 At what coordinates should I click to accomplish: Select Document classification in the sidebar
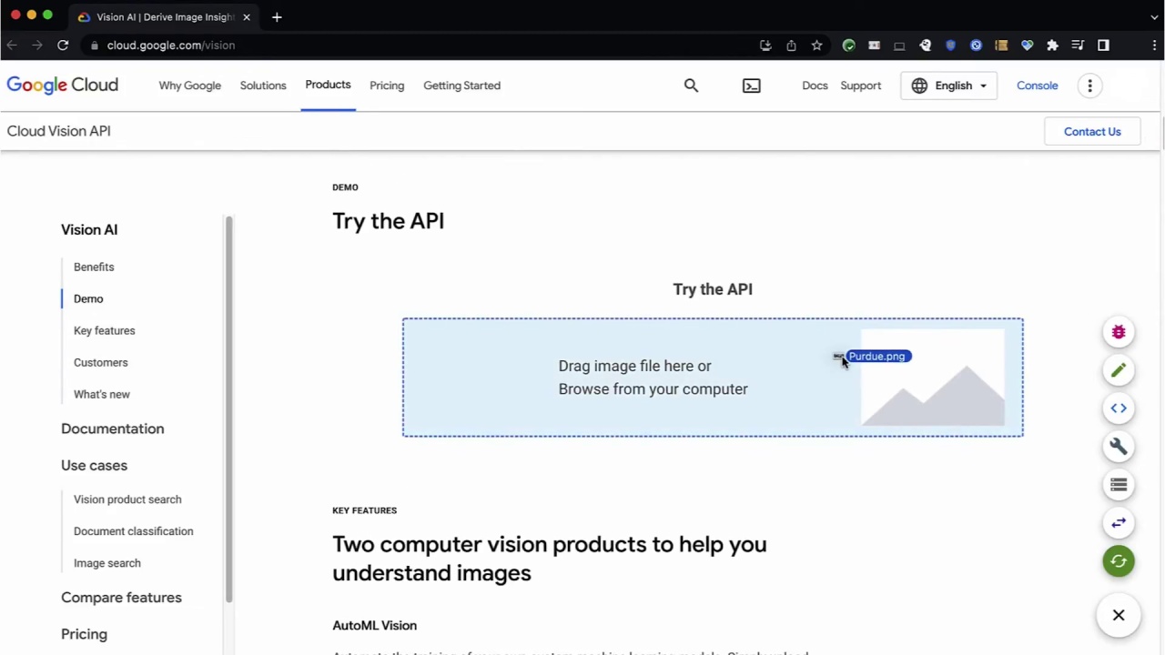tap(133, 530)
